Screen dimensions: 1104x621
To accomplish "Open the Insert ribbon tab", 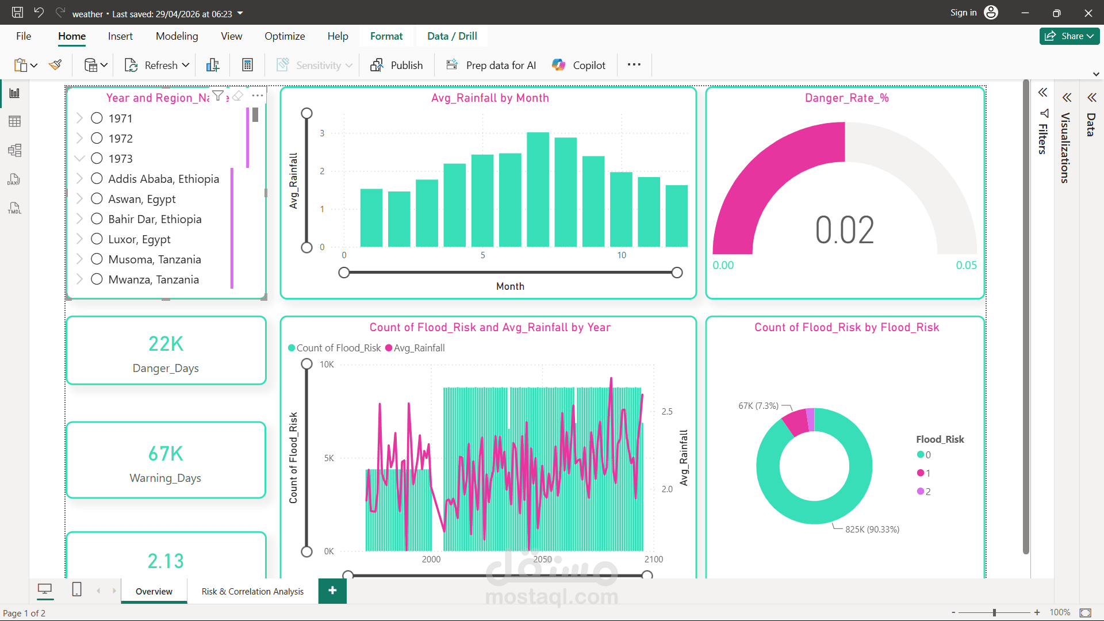I will point(120,36).
